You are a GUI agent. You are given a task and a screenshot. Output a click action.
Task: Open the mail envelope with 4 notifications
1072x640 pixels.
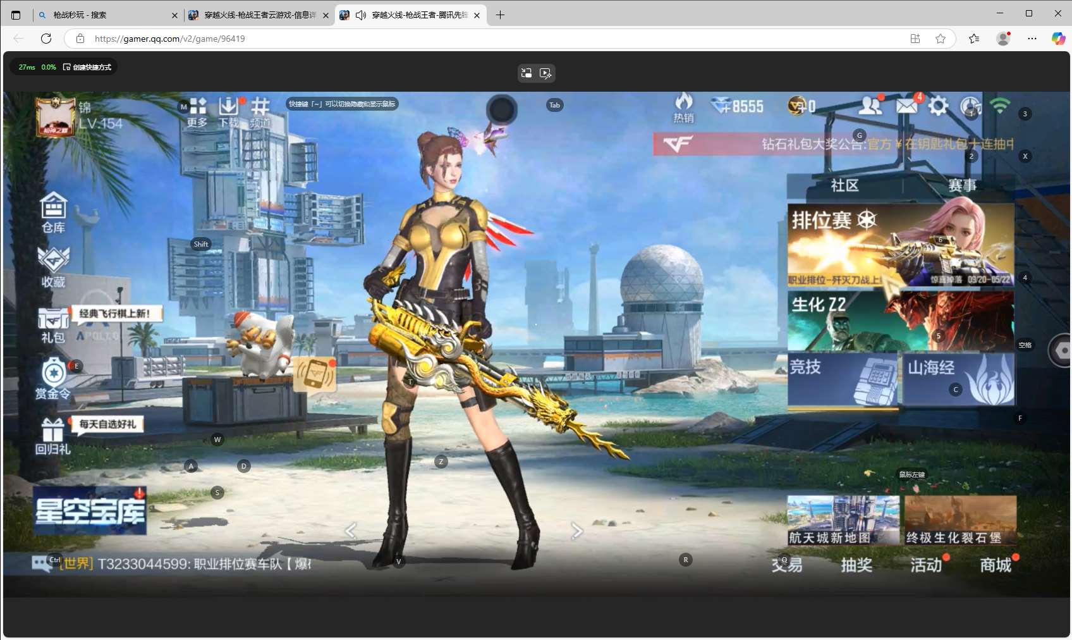tap(908, 105)
